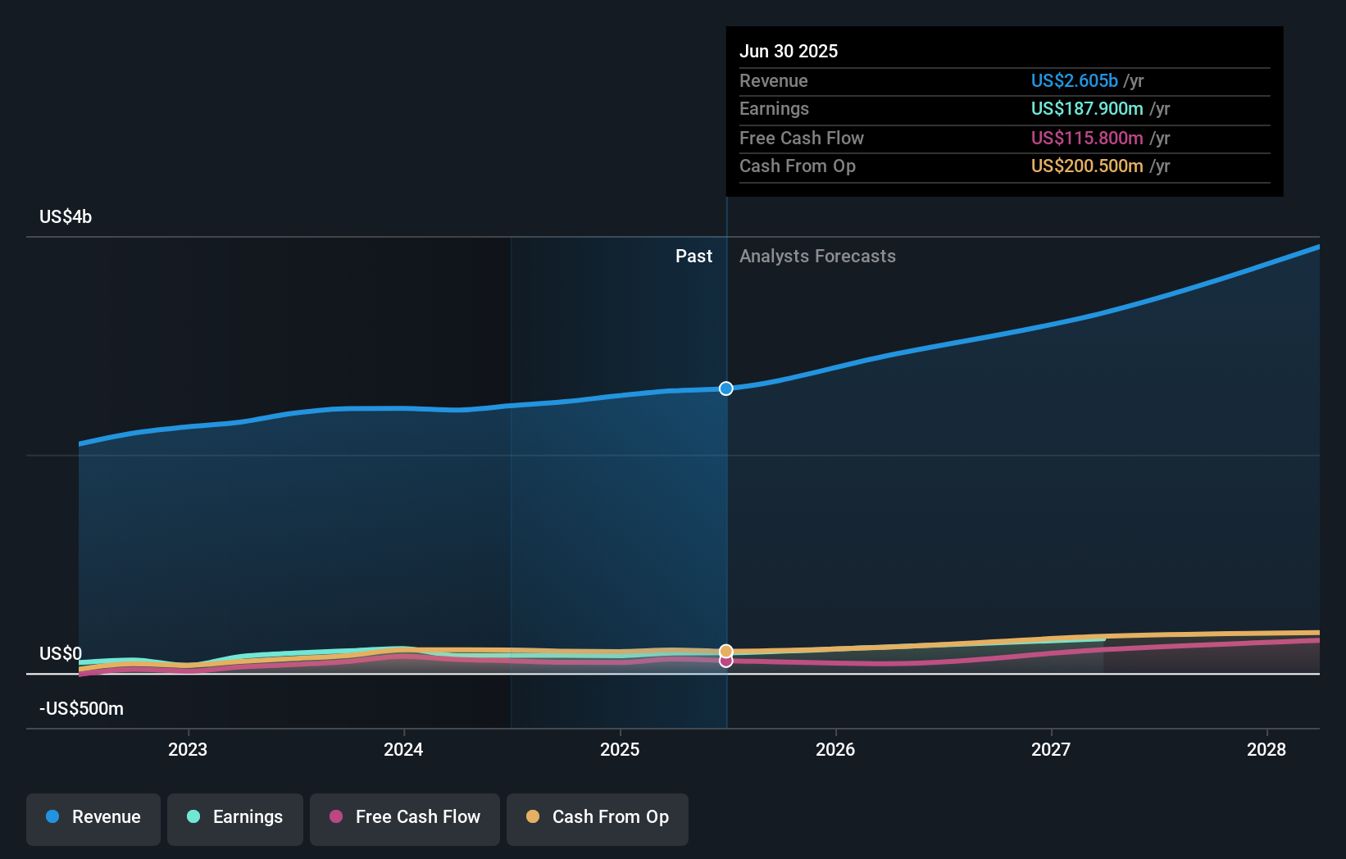Image resolution: width=1346 pixels, height=859 pixels.
Task: Click the 2026 x-axis label
Action: (x=835, y=749)
